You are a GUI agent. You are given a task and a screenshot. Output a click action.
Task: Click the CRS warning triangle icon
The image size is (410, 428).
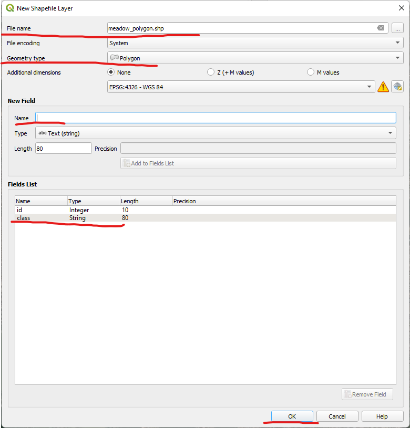pyautogui.click(x=383, y=87)
